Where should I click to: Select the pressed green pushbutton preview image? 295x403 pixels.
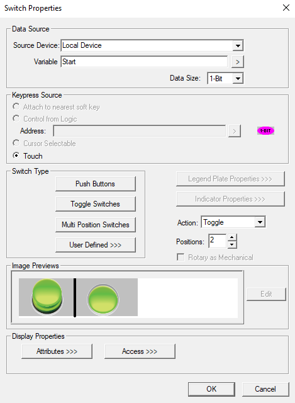[x=103, y=299]
